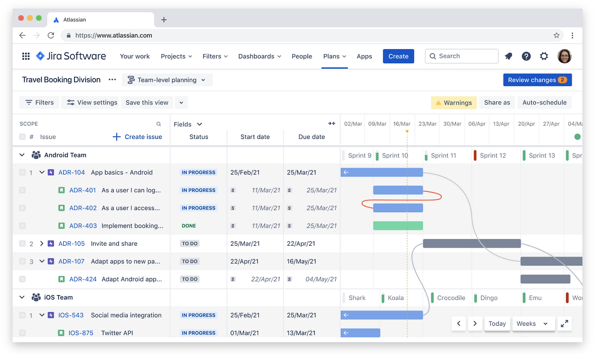Open the three-dot menu next to Travel Booking Division
This screenshot has width=595, height=354.
pos(112,80)
